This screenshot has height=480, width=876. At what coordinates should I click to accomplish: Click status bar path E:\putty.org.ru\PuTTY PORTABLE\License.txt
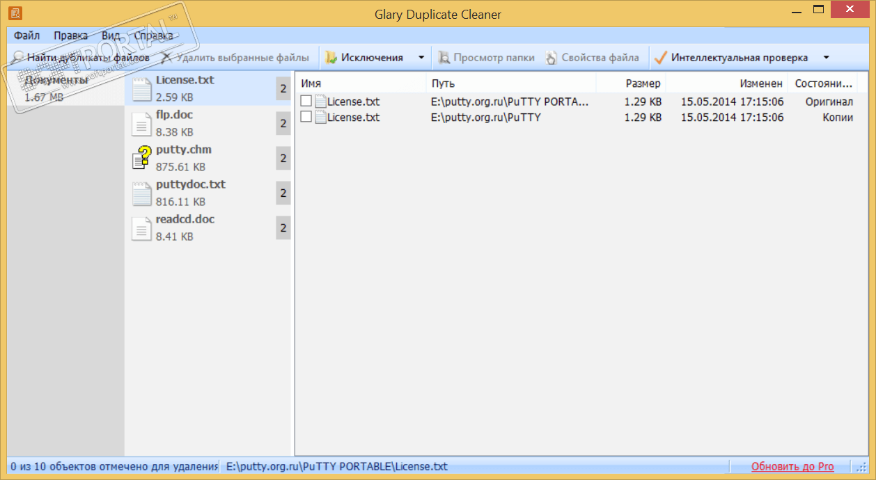[337, 467]
